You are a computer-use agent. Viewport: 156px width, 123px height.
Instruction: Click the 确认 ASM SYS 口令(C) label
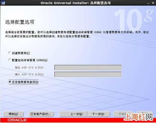point(29,75)
